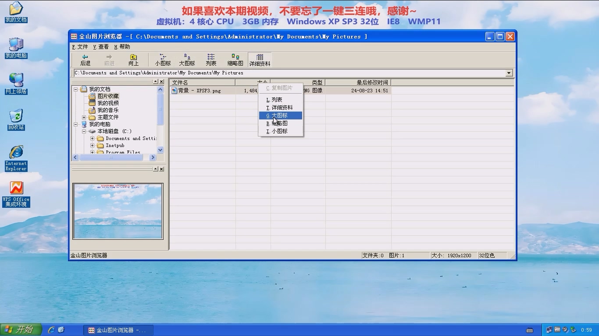The width and height of the screenshot is (599, 336).
Task: Close the preview pane with X button
Action: [x=161, y=169]
